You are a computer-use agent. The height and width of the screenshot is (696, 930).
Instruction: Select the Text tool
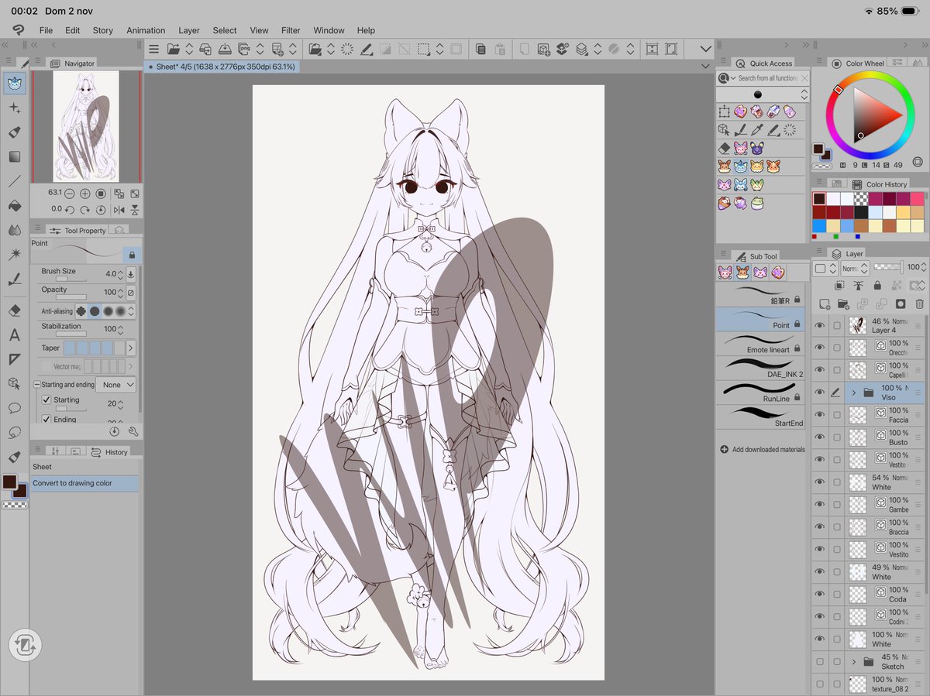[x=15, y=335]
